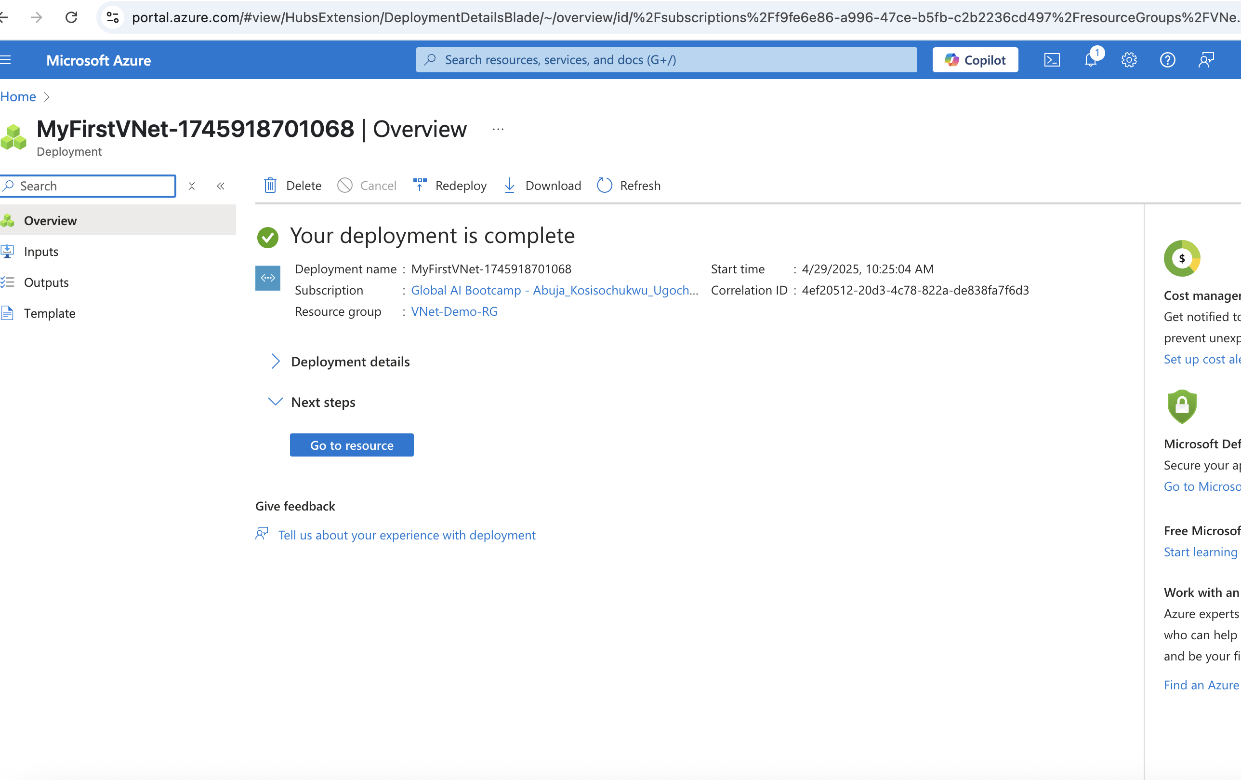The width and height of the screenshot is (1241, 780).
Task: Open site information icon in address bar
Action: coord(113,17)
